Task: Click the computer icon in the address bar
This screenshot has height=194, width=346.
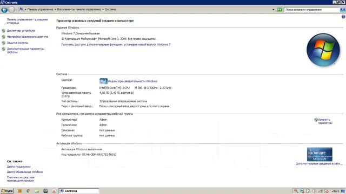Action: [21, 9]
